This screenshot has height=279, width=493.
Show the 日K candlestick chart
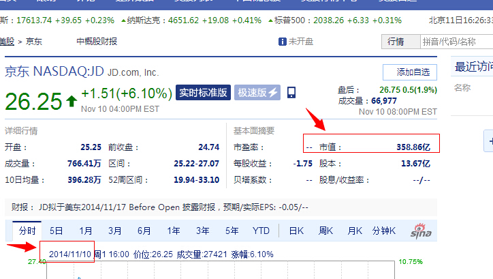click(x=296, y=231)
